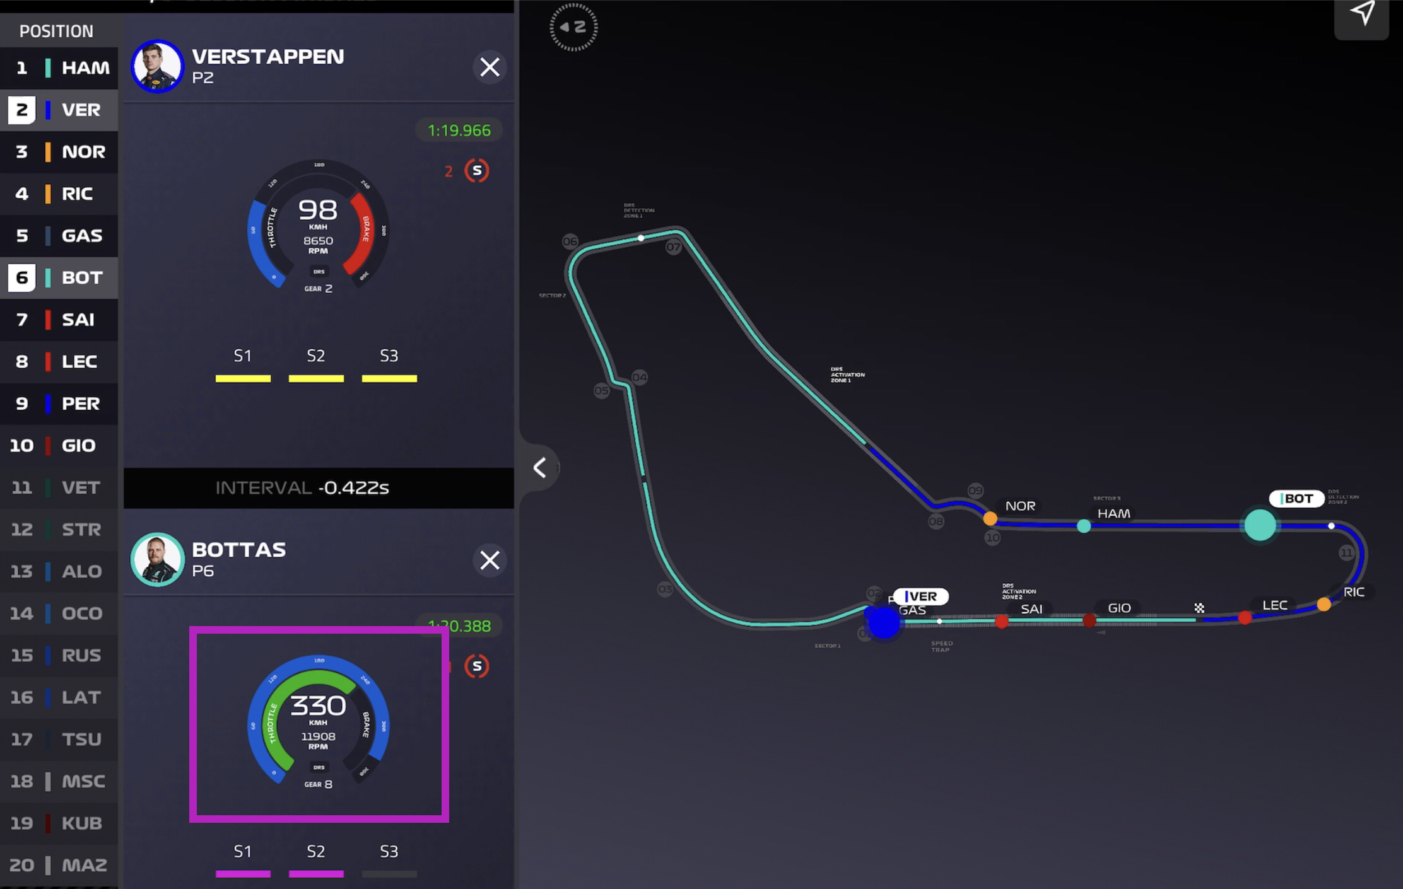Collapse the side panel with left chevron
Image resolution: width=1403 pixels, height=889 pixels.
point(540,467)
